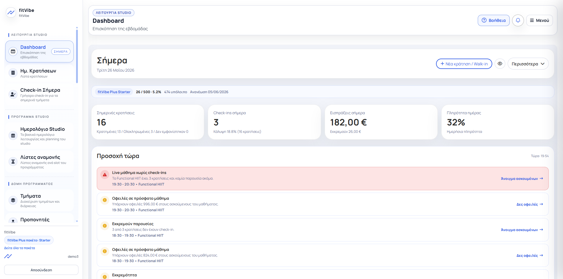Click the '474 υπόλοιπο' text
Screen dimensions: 563x279
pyautogui.click(x=176, y=92)
